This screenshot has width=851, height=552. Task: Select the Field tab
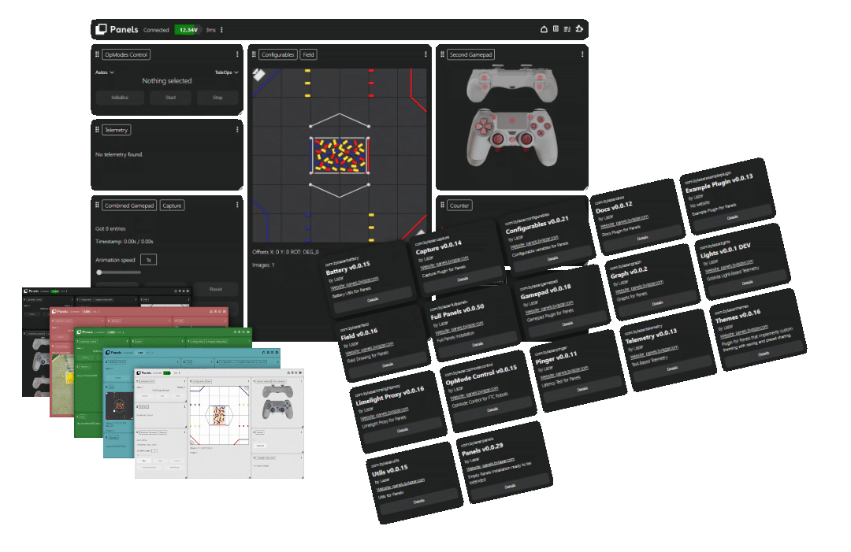[x=307, y=54]
